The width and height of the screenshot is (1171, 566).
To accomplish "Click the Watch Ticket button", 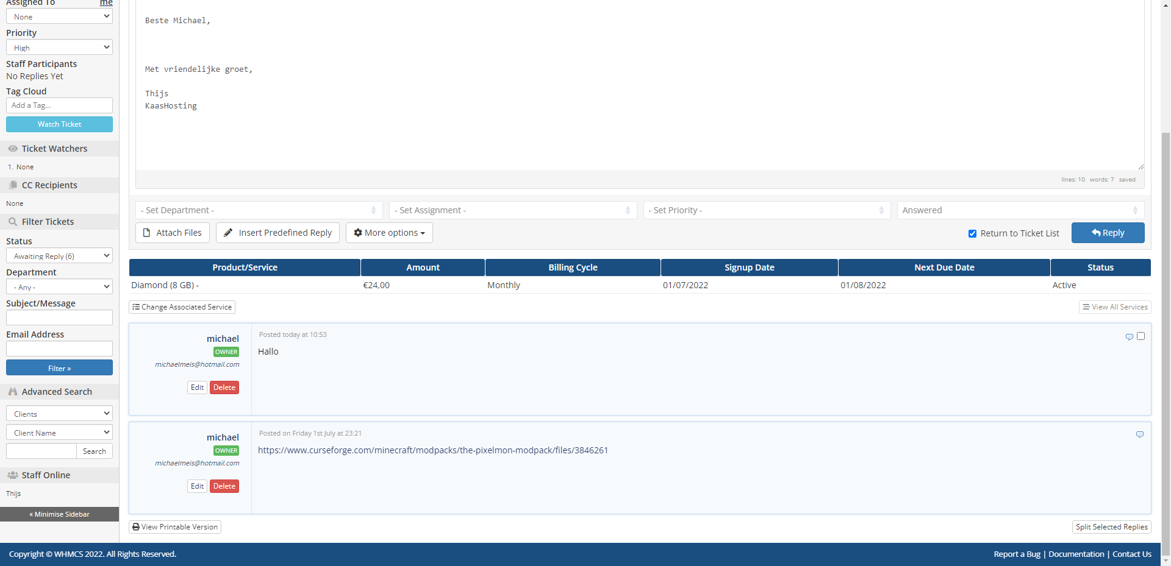I will [x=59, y=124].
